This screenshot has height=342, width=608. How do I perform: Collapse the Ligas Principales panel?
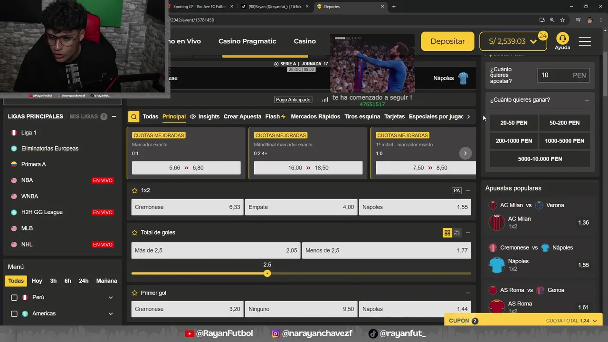(x=114, y=116)
